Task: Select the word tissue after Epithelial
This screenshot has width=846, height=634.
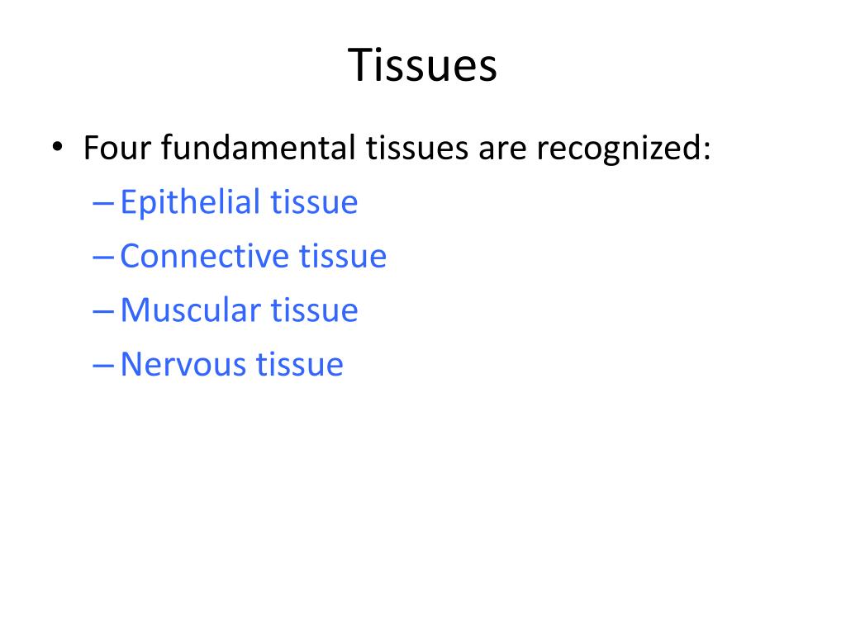Action: coord(314,203)
